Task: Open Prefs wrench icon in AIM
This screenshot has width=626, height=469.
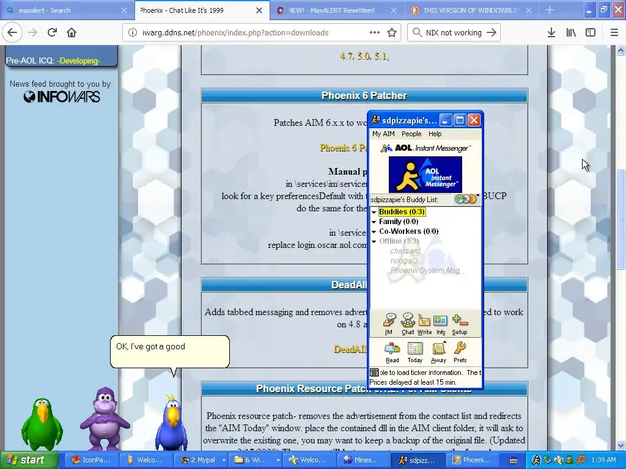Action: point(460,352)
